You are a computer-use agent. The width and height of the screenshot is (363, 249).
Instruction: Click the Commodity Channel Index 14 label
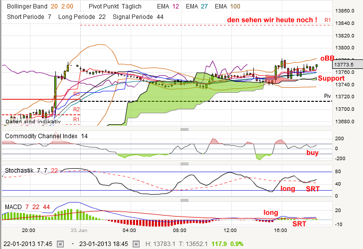coord(46,136)
